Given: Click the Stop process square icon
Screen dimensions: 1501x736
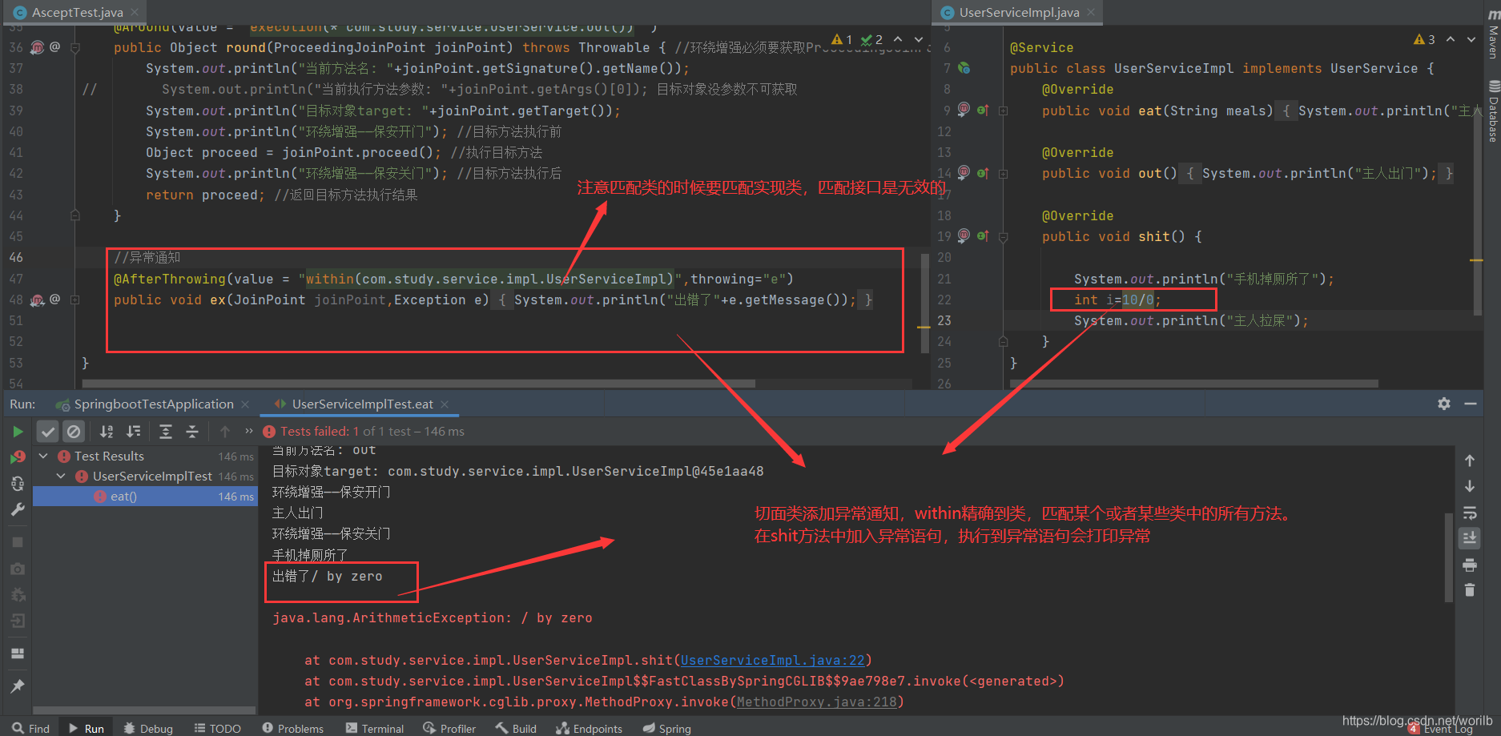Looking at the screenshot, I should 18,542.
